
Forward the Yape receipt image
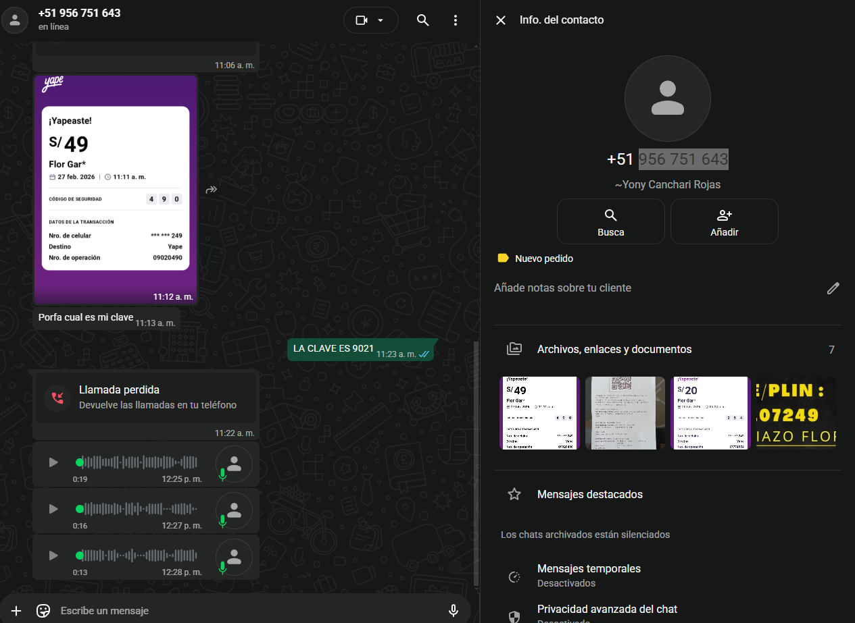212,190
